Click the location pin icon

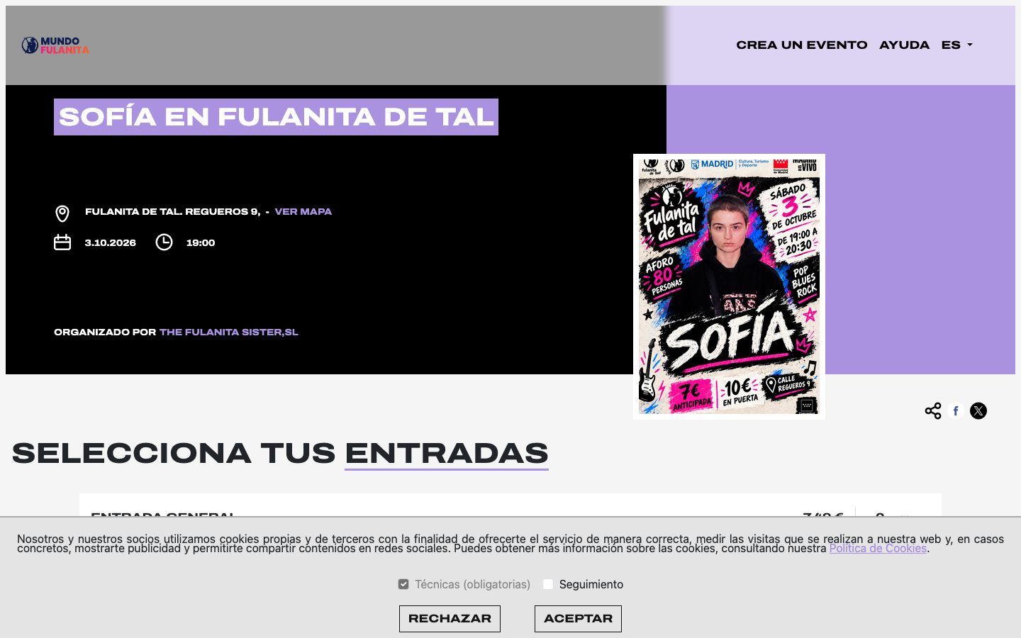coord(62,213)
